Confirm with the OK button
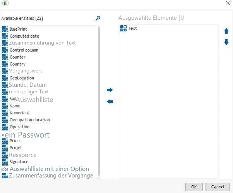 194,187
